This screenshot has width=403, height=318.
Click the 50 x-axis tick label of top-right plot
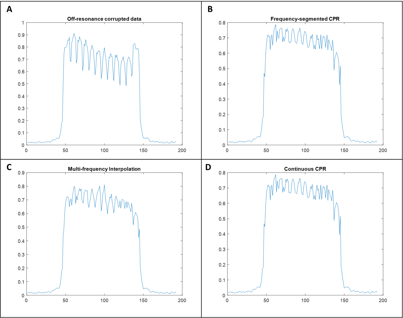point(266,150)
